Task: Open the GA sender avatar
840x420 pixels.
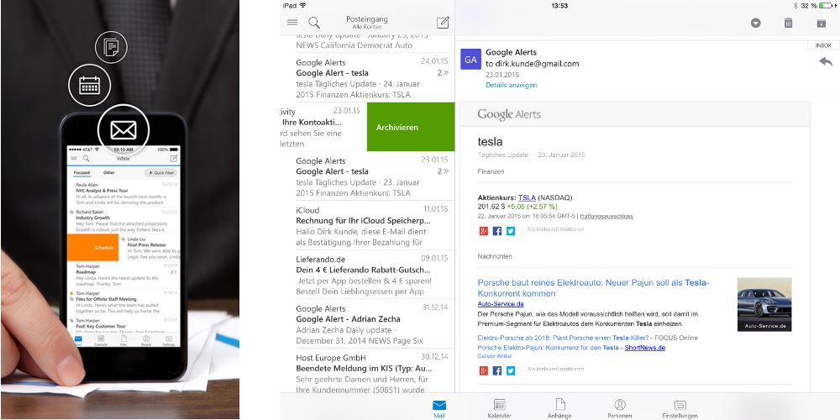Action: pos(470,60)
